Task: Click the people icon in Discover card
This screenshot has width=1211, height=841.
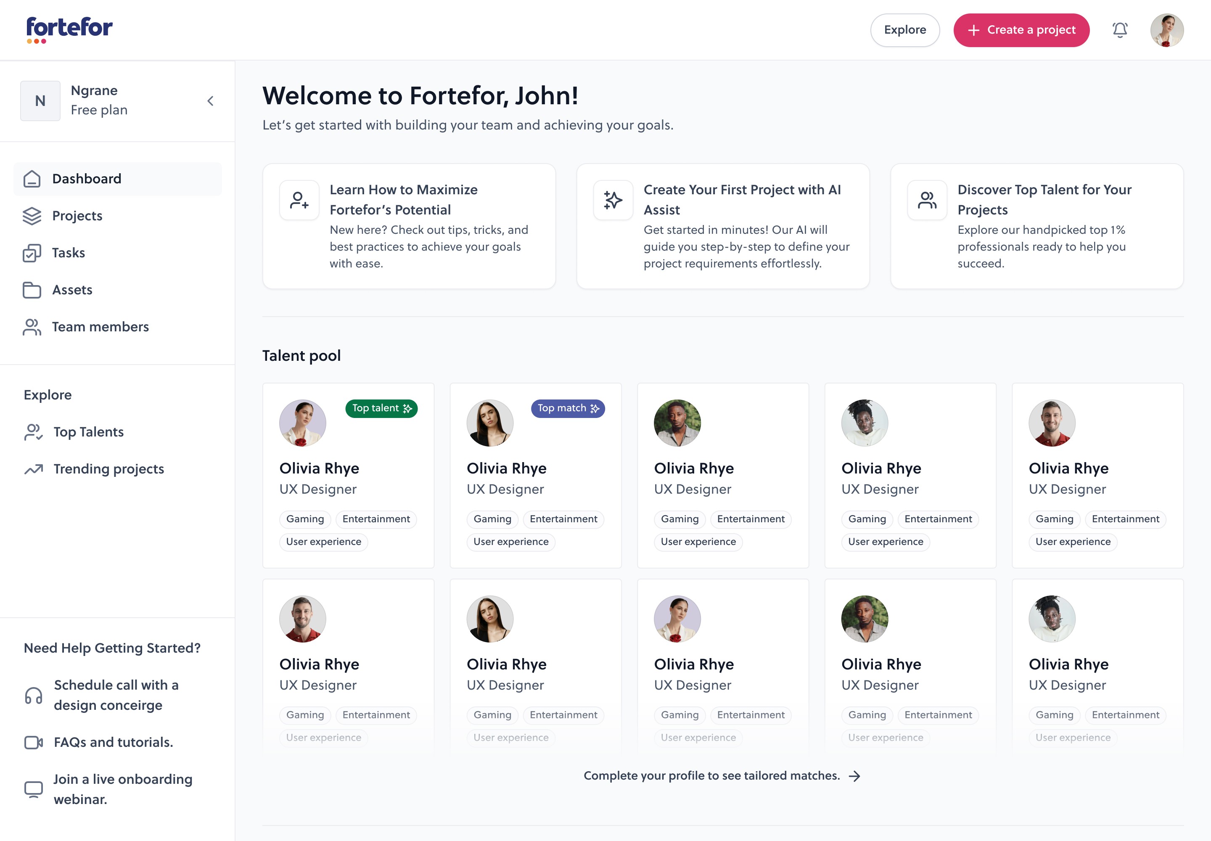Action: tap(927, 200)
